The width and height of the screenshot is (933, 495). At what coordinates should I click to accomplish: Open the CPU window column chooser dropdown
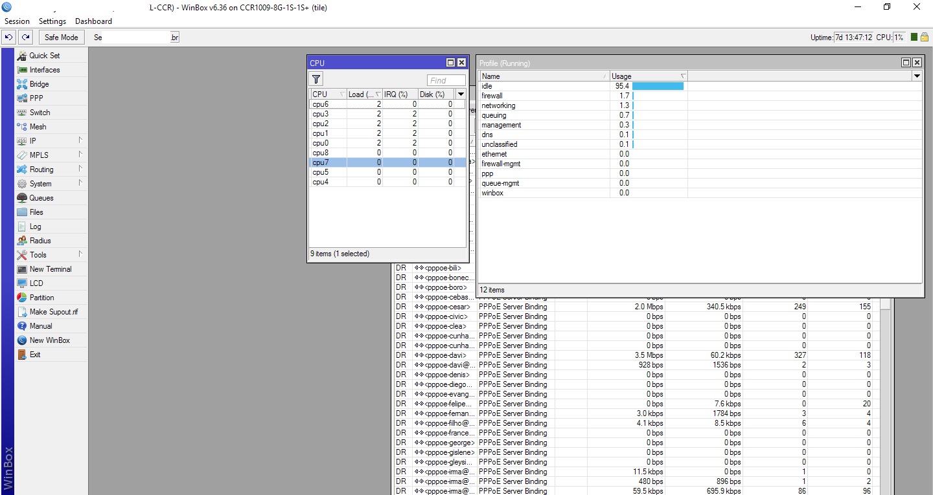(x=460, y=94)
